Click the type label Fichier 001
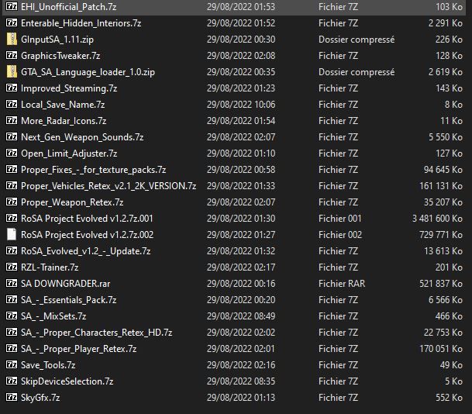This screenshot has width=472, height=414. [x=339, y=219]
